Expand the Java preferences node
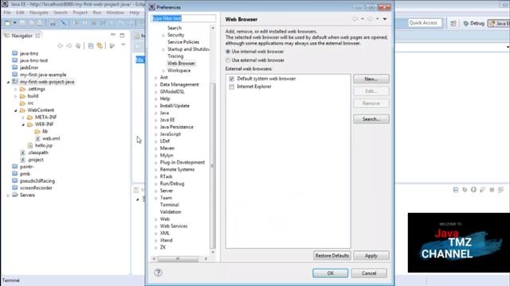The width and height of the screenshot is (510, 286). 156,113
